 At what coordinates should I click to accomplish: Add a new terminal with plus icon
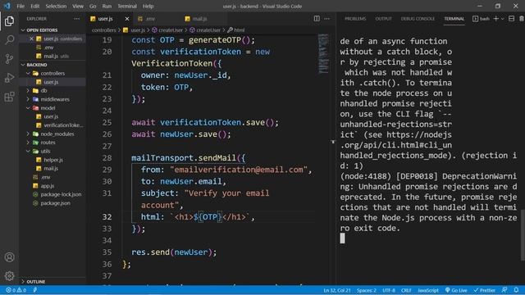point(495,19)
